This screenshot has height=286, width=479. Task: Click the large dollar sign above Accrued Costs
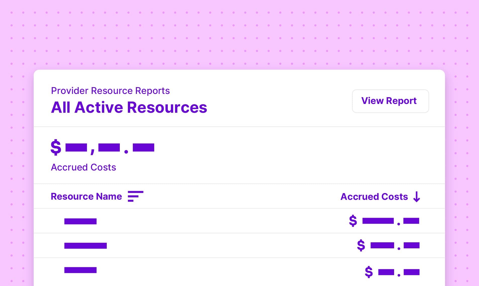56,148
